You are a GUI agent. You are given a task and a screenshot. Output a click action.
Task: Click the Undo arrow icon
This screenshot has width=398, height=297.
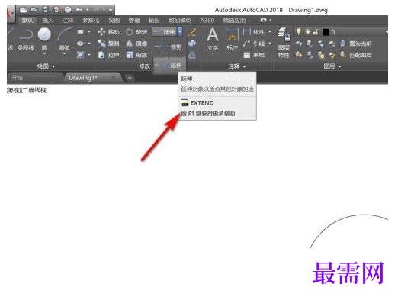79,10
